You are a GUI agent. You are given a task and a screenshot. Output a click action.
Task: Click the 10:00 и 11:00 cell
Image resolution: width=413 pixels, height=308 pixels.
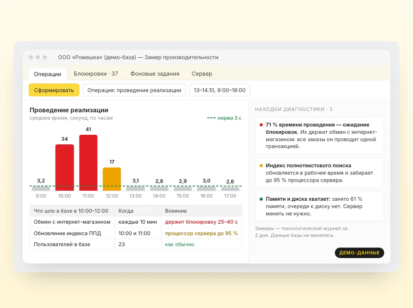[138, 233]
